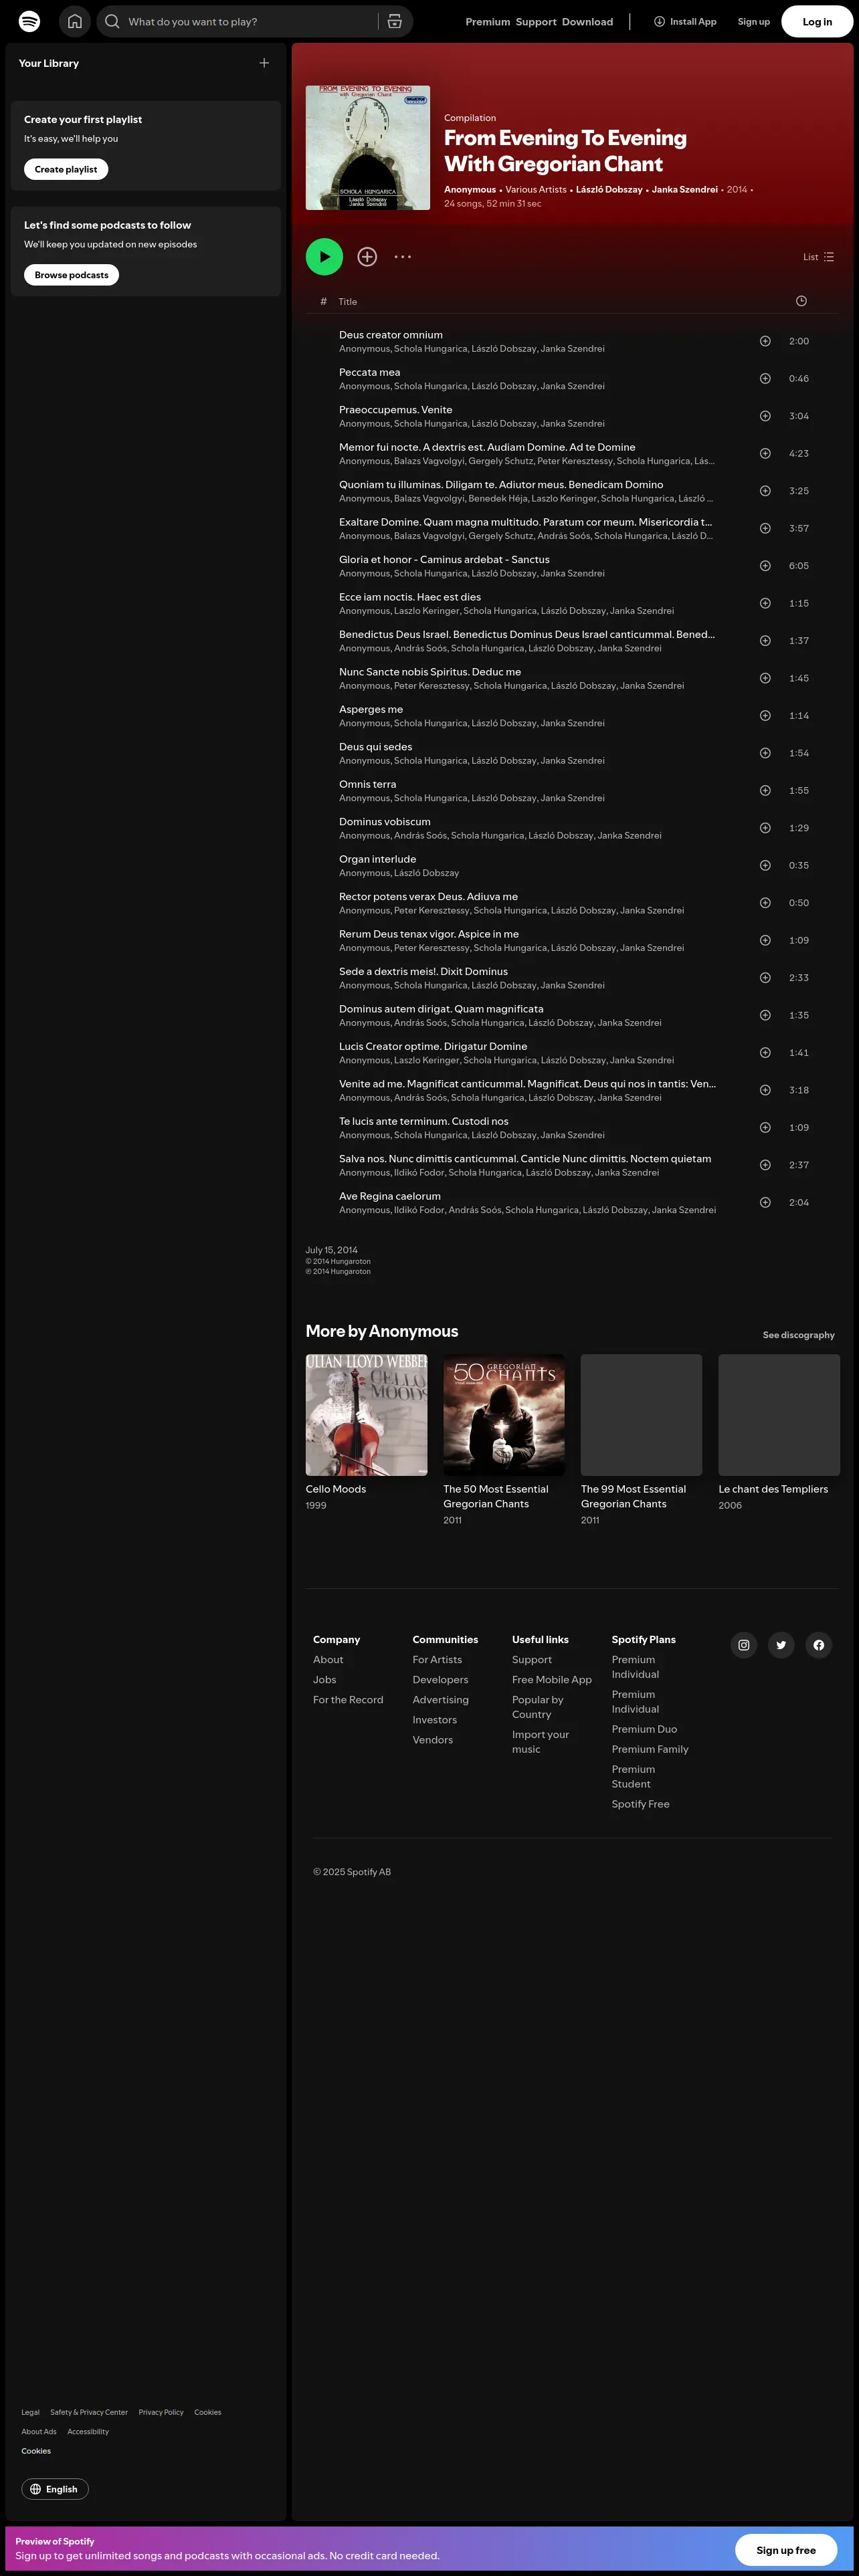Go to the Home icon
859x2576 pixels.
75,21
